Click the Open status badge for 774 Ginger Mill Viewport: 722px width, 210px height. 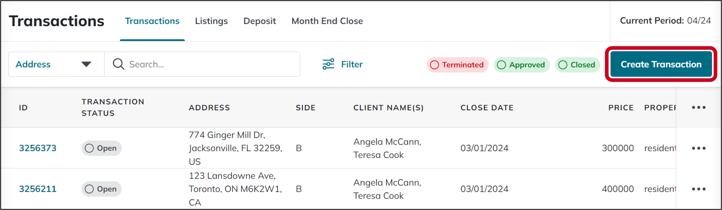pyautogui.click(x=101, y=148)
